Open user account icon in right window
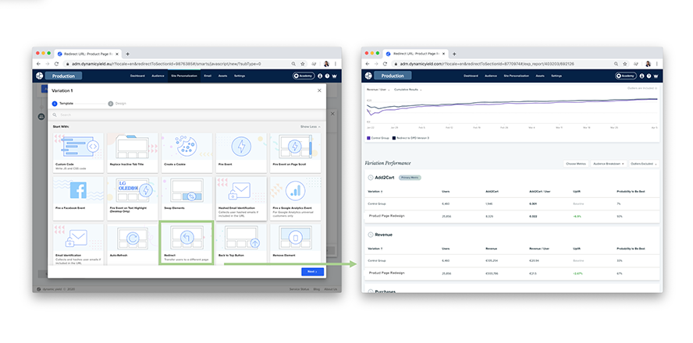 pyautogui.click(x=641, y=76)
